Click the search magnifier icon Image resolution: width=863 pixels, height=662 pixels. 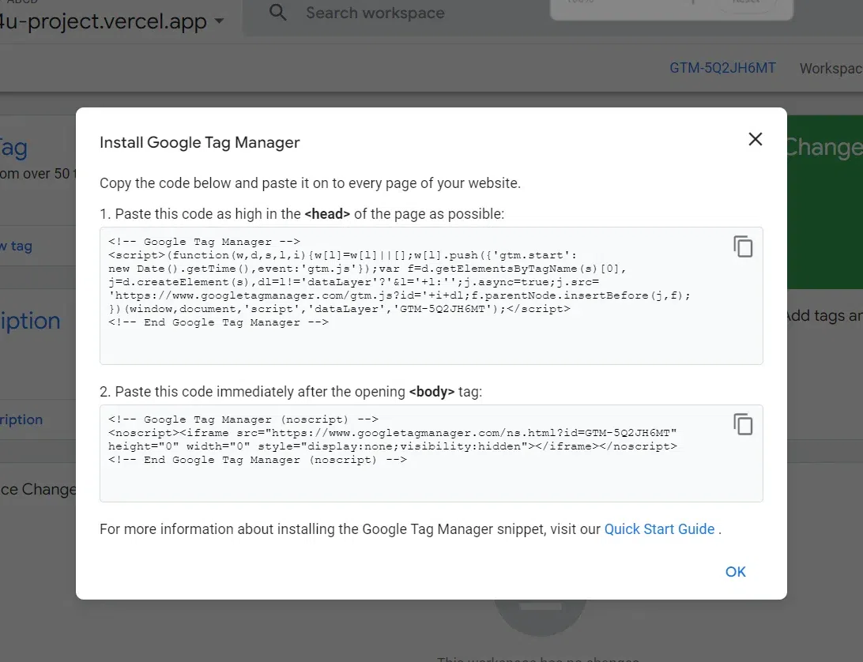(278, 13)
